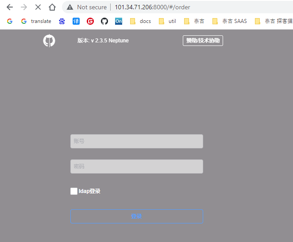Click the browser forward arrow
Image resolution: width=293 pixels, height=242 pixels.
[x=24, y=7]
